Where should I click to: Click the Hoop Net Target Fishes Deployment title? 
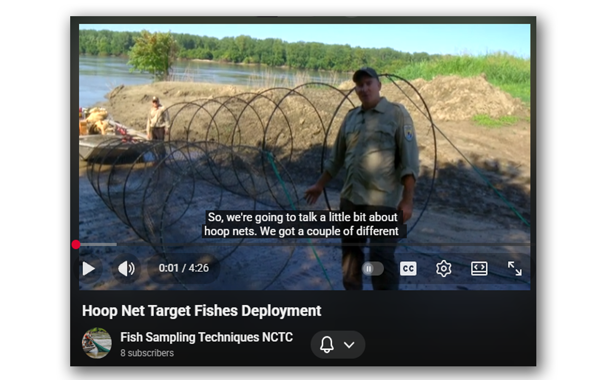coord(201,310)
